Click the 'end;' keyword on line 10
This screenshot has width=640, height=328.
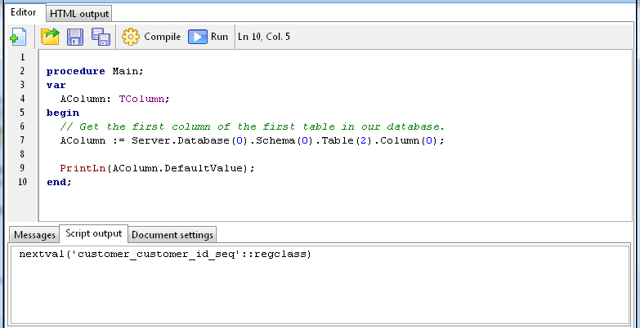[59, 182]
